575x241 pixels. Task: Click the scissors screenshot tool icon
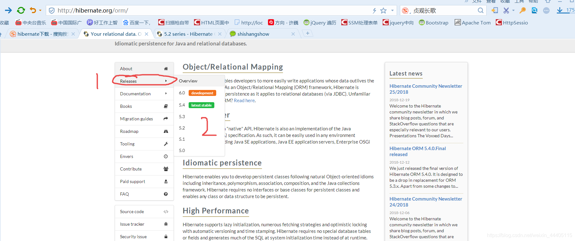point(506,10)
